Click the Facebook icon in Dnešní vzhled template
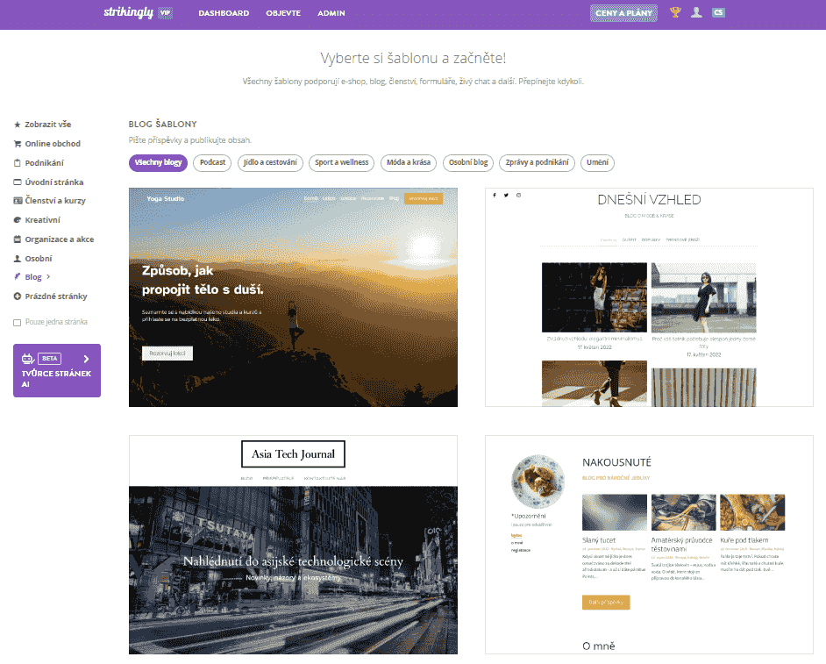The width and height of the screenshot is (826, 664). pos(495,195)
